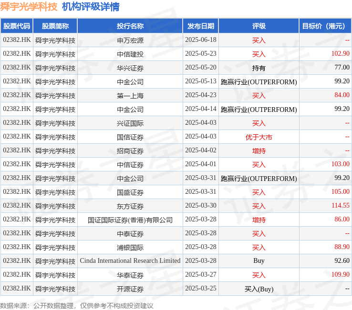Image resolution: width=352 pixels, height=310 pixels.
Task: Click the date 2025-04-23
Action: [x=201, y=95]
